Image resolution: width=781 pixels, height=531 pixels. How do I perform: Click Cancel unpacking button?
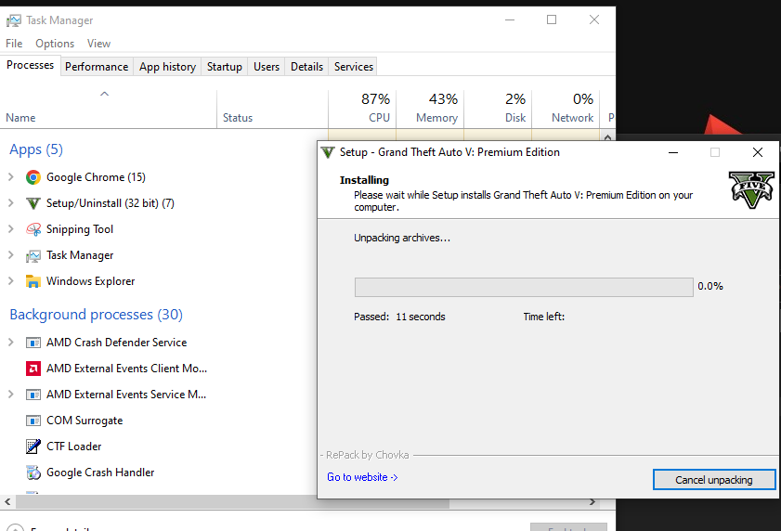pos(714,480)
